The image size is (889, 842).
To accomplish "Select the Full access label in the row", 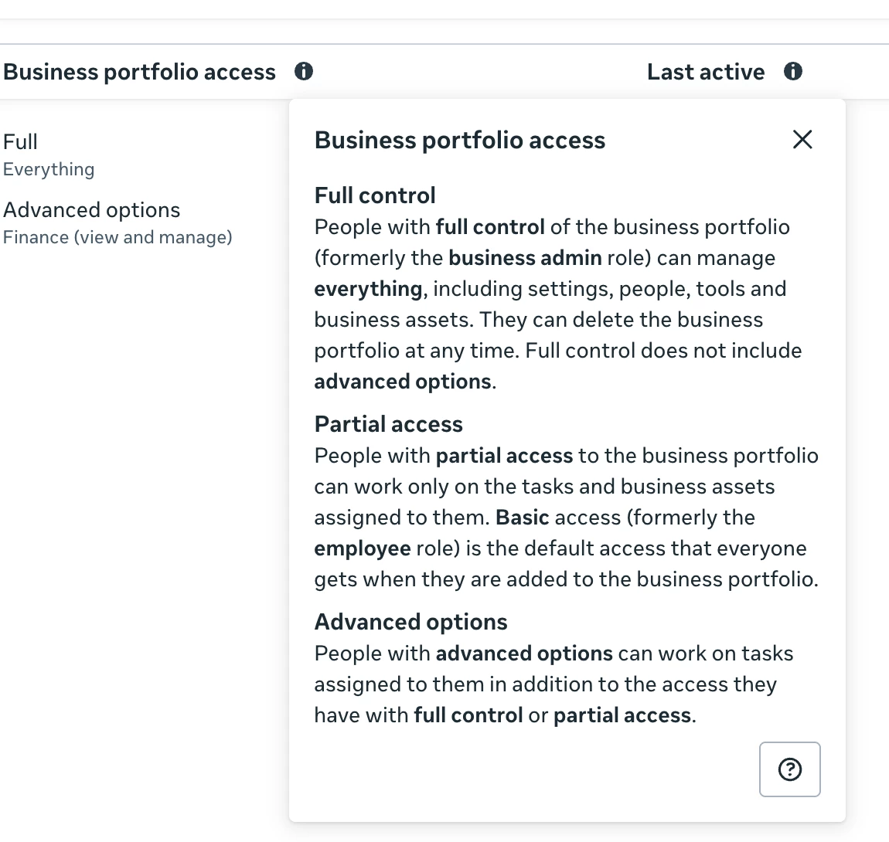I will pyautogui.click(x=21, y=142).
